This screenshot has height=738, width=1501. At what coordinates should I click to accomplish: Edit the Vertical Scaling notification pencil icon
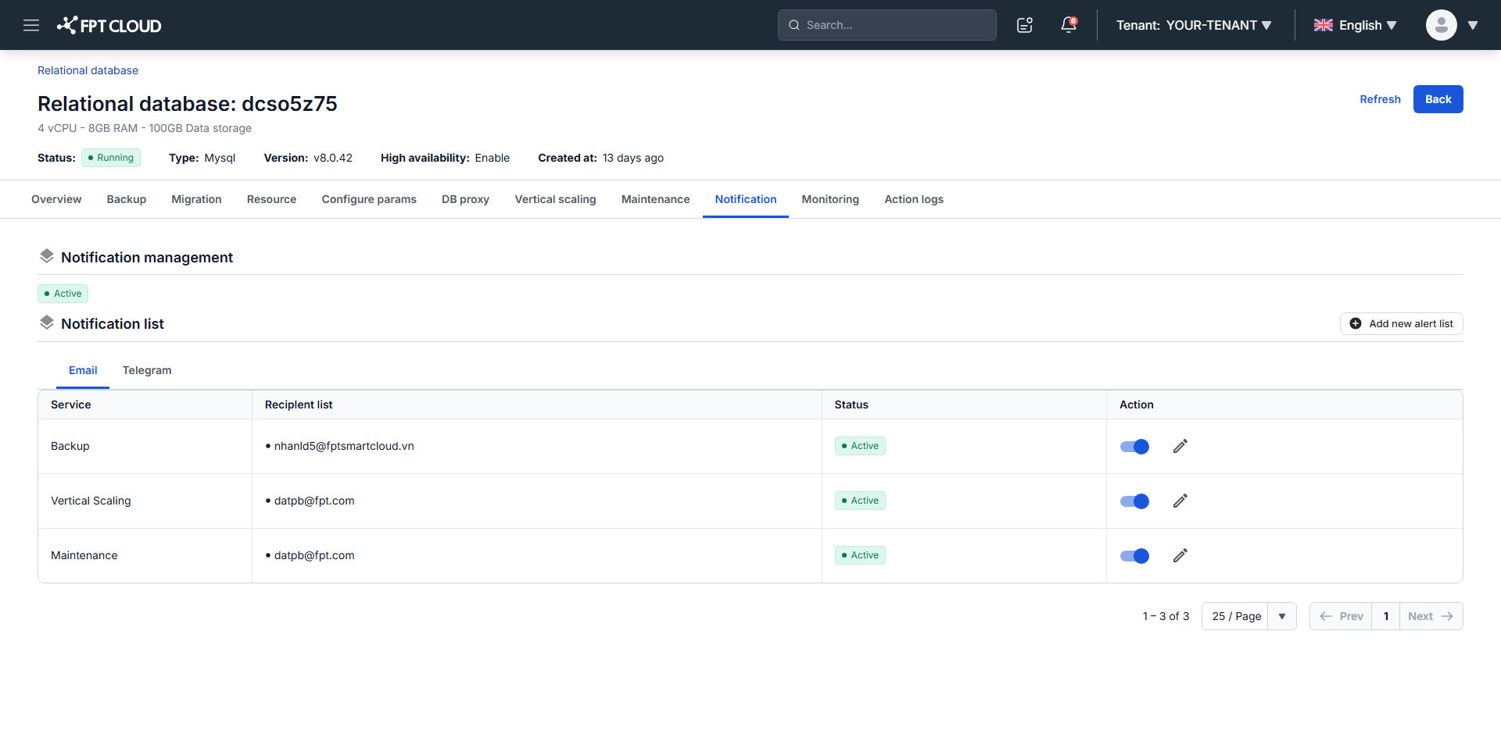click(1180, 501)
